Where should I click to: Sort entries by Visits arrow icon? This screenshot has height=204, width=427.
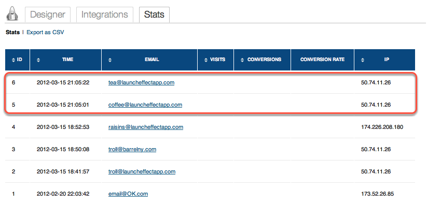(x=206, y=60)
